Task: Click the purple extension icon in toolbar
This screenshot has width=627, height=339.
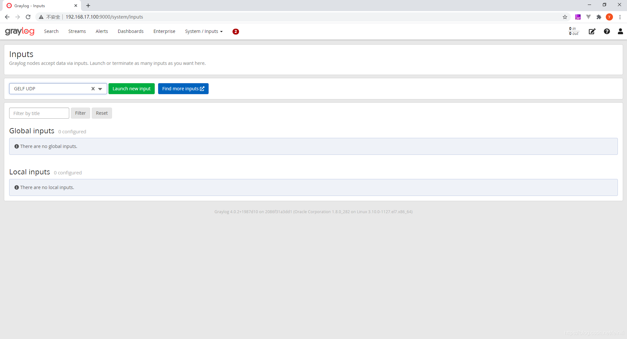Action: click(x=578, y=17)
